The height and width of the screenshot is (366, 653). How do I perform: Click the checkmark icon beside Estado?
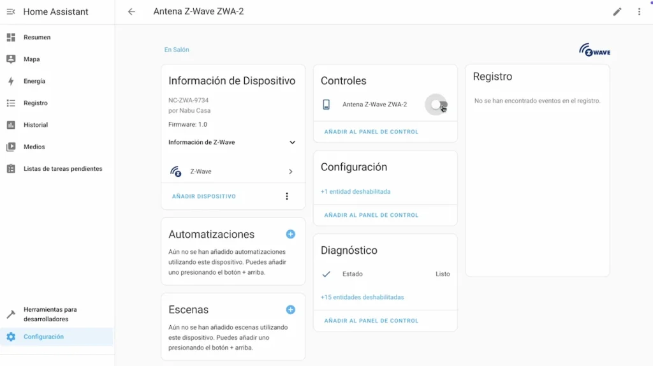pyautogui.click(x=326, y=274)
